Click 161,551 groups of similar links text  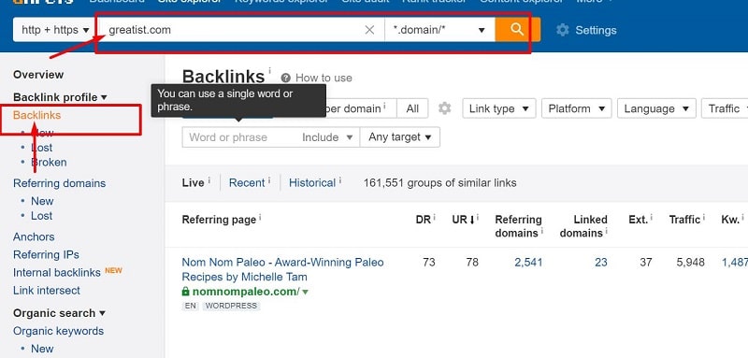(439, 183)
